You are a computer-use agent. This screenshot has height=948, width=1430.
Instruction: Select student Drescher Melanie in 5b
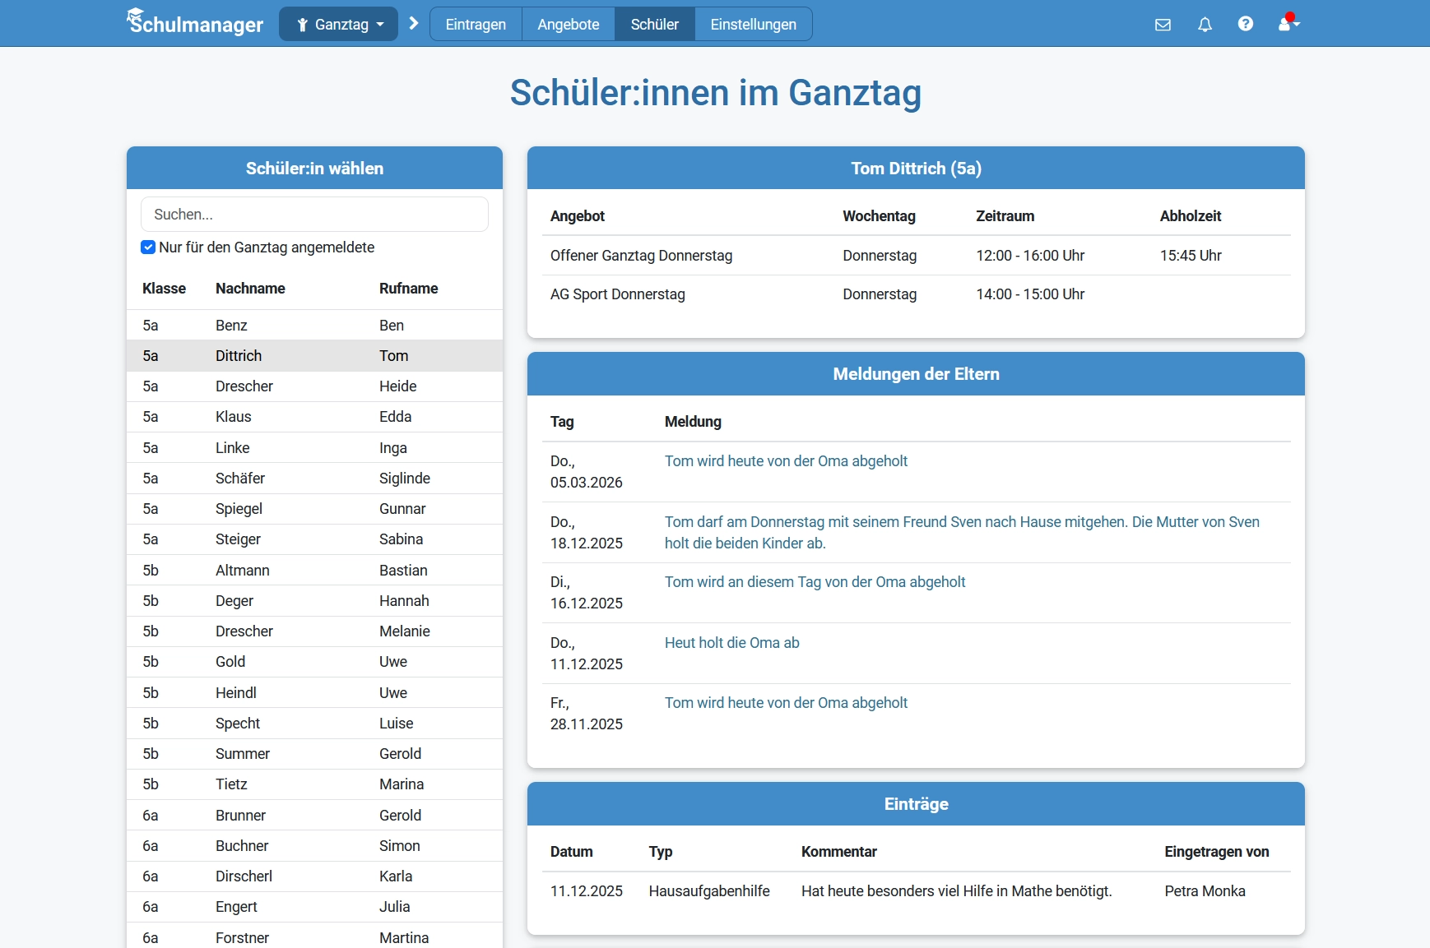pyautogui.click(x=314, y=631)
